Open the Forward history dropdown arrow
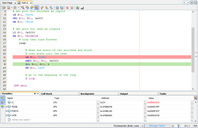198x128 pixels. [x=18, y=8]
